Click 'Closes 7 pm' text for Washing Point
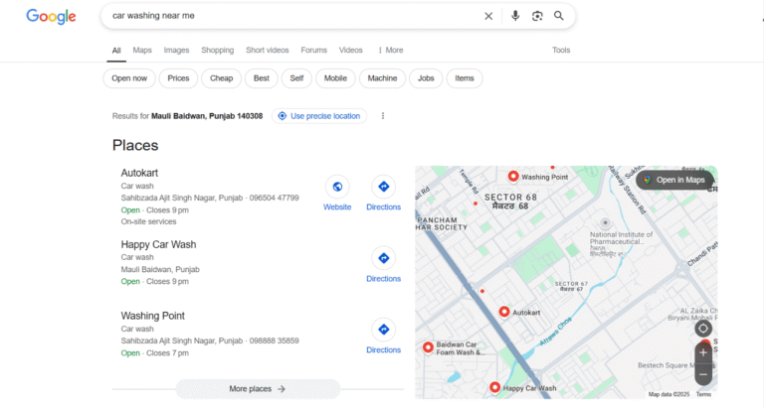Screen dimensions: 764x409 [x=167, y=353]
